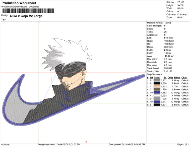
Task: Click the Name column header
Action: point(177,77)
